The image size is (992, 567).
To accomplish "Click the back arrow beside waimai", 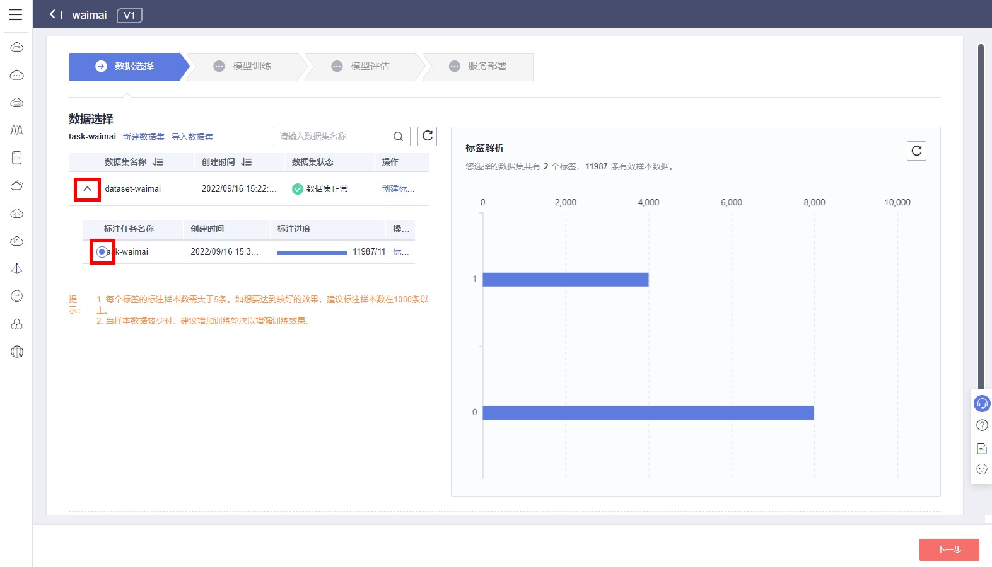I will tap(53, 14).
